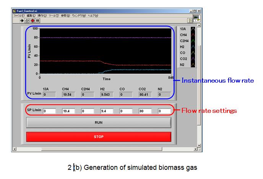Minimize the Fuel_Control.vi window
The width and height of the screenshot is (263, 179).
[191, 11]
